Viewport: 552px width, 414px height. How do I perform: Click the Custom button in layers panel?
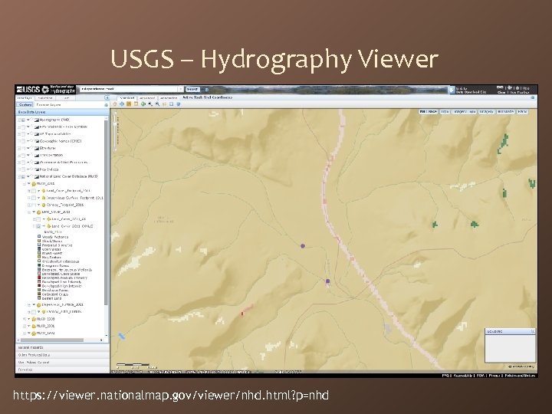(25, 105)
